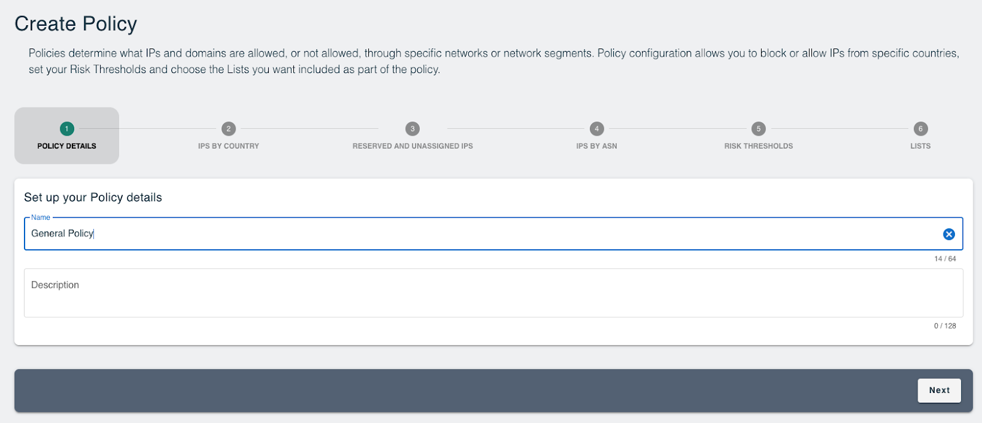Focus the Description text area
This screenshot has width=982, height=423.
pyautogui.click(x=493, y=293)
